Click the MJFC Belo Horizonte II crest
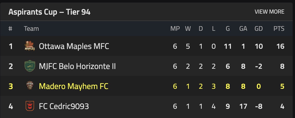295x118 pixels. point(29,66)
